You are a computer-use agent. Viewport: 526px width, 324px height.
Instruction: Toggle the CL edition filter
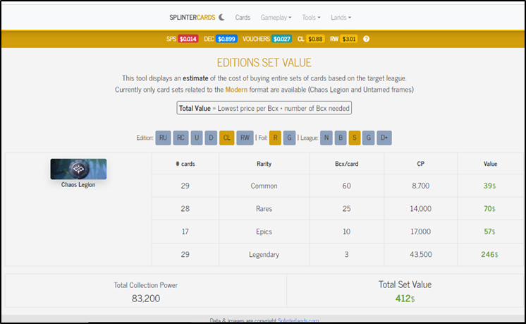[x=227, y=138]
